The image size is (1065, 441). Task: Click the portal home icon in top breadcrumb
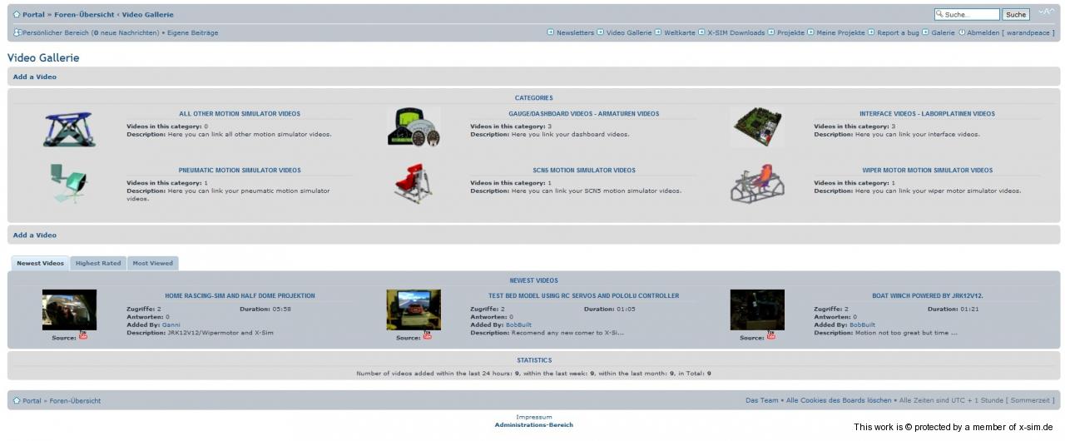coord(17,15)
